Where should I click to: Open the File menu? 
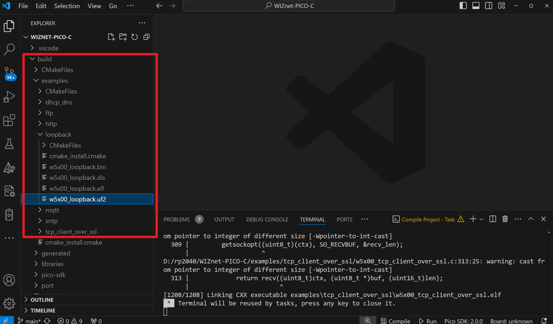pyautogui.click(x=23, y=6)
